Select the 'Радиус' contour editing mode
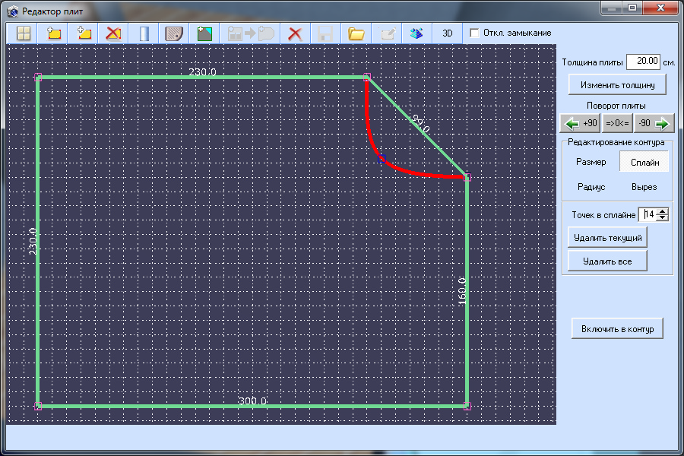 591,187
